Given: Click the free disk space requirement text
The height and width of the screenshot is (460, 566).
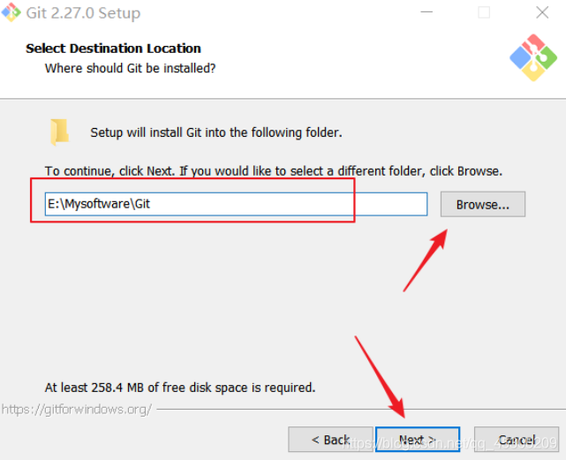Looking at the screenshot, I should tap(180, 388).
